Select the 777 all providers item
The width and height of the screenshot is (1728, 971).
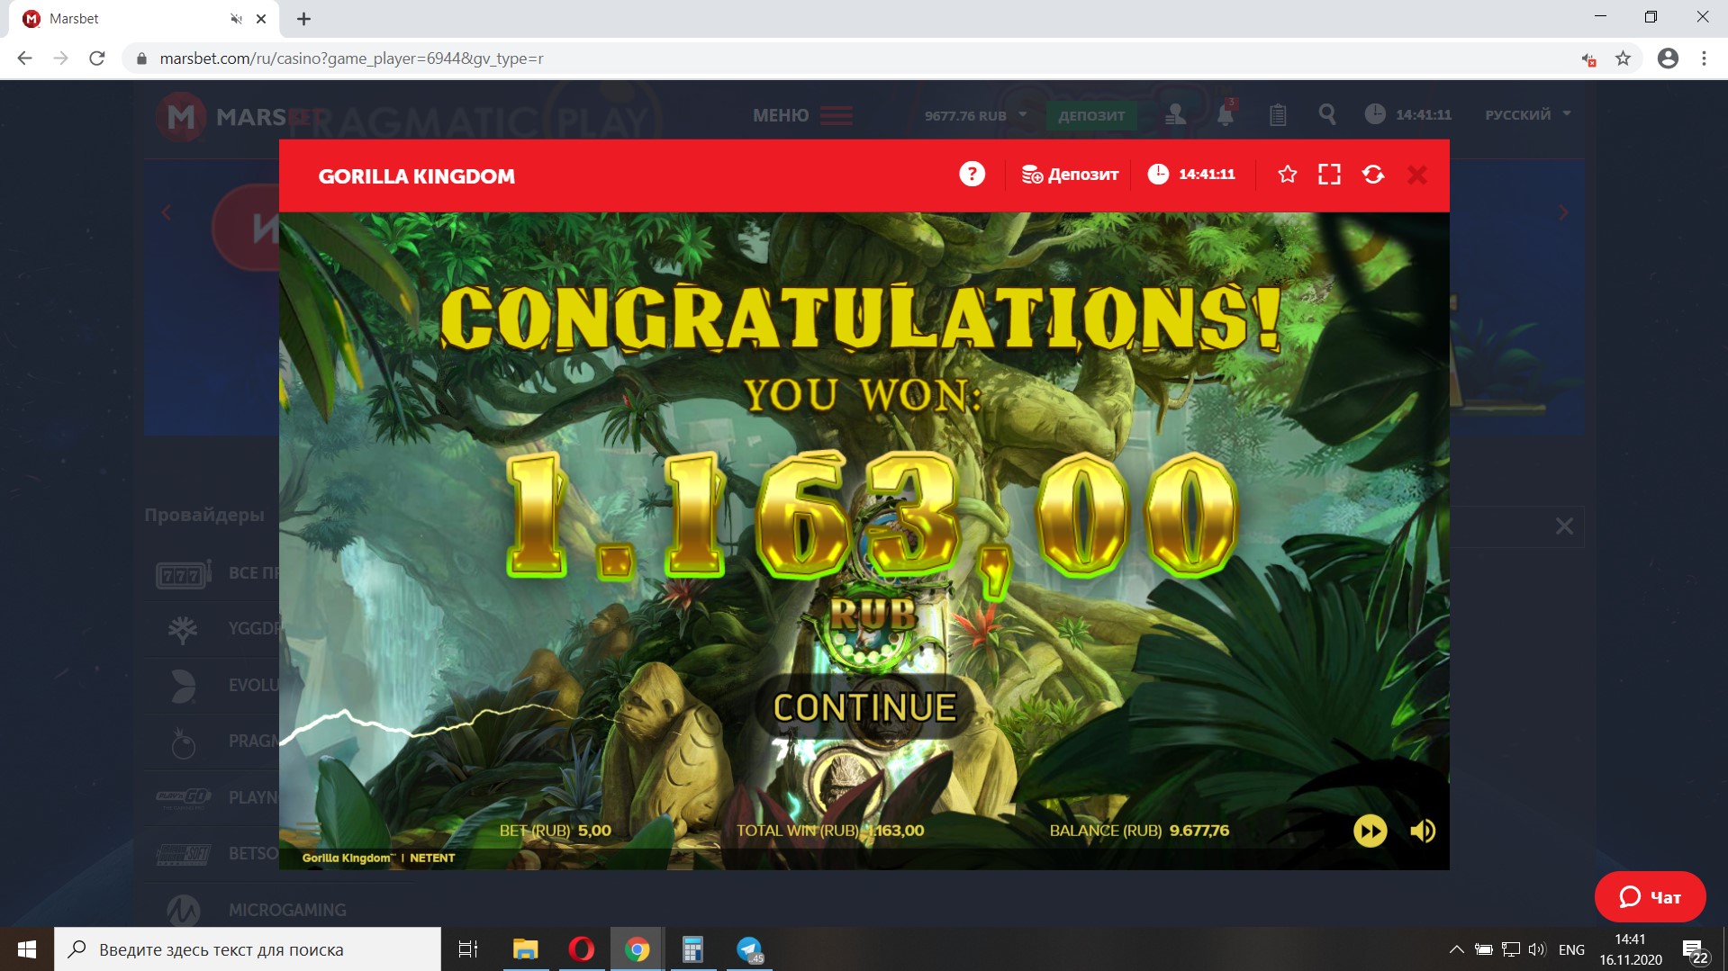pos(216,573)
